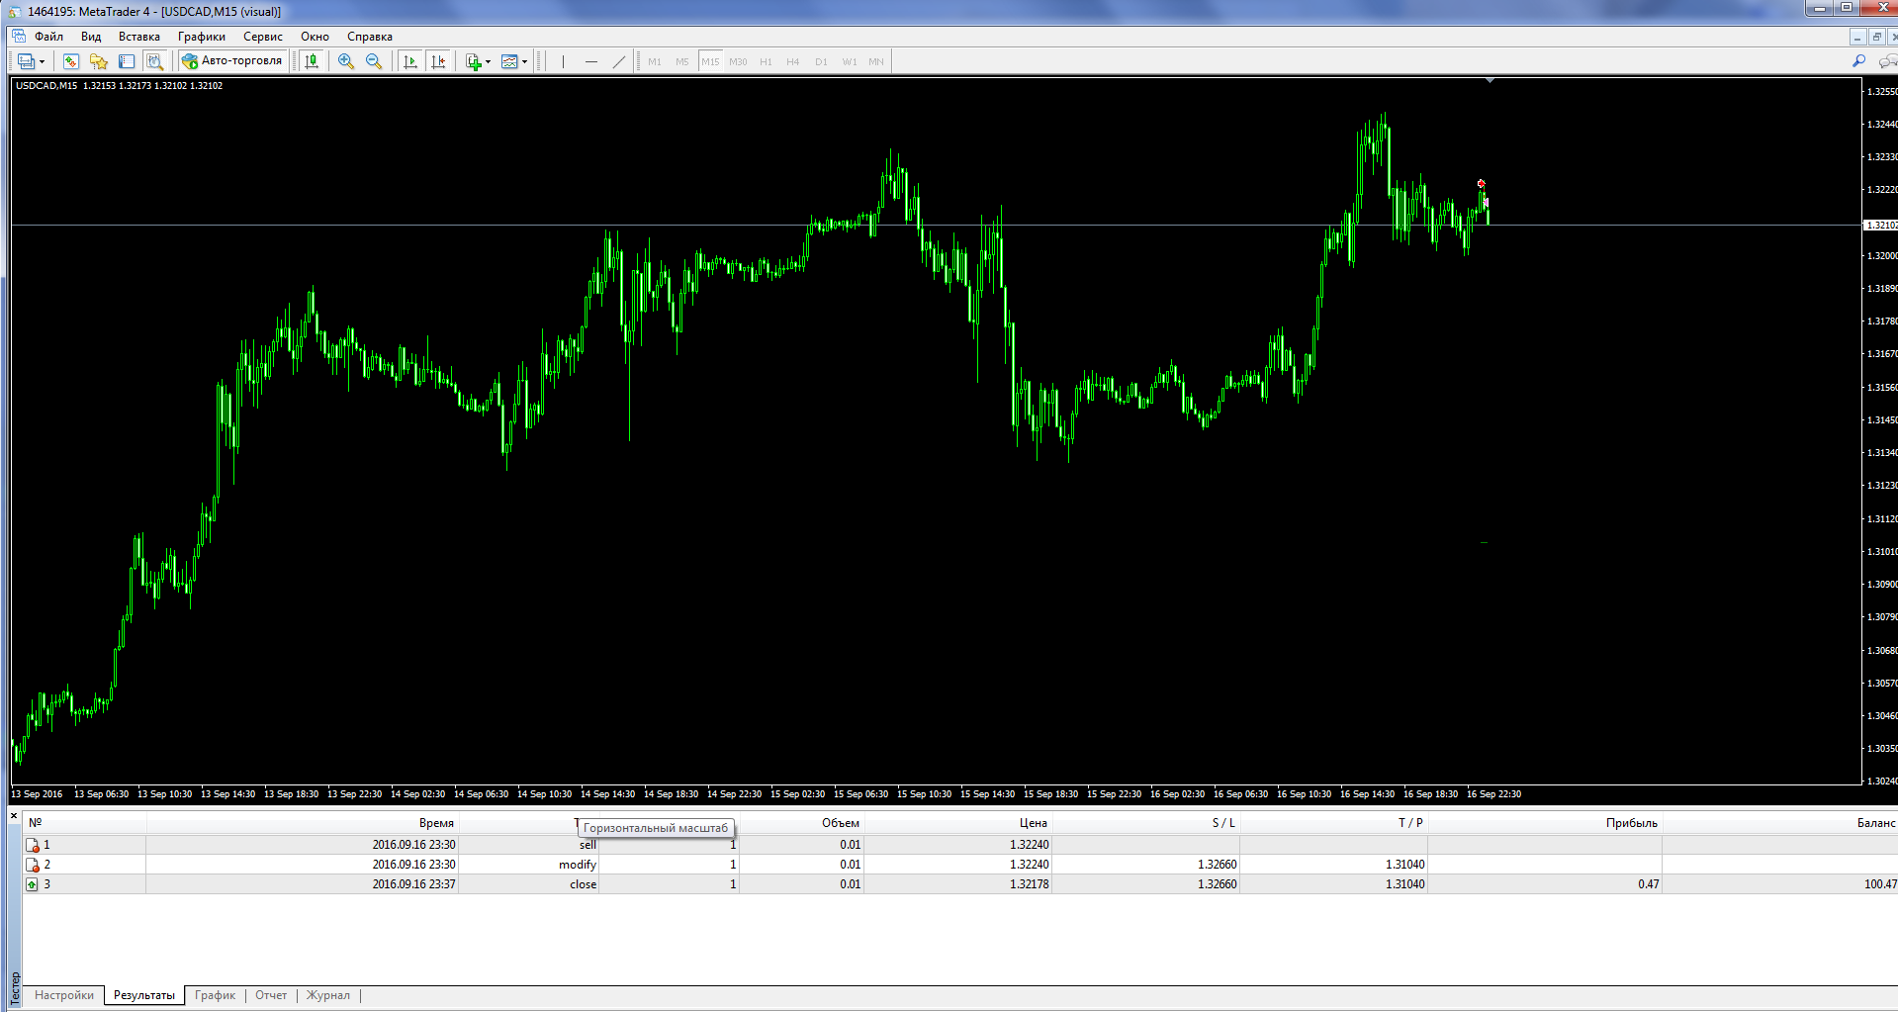Open the Navigator favorites star icon
The height and width of the screenshot is (1012, 1898).
click(98, 61)
